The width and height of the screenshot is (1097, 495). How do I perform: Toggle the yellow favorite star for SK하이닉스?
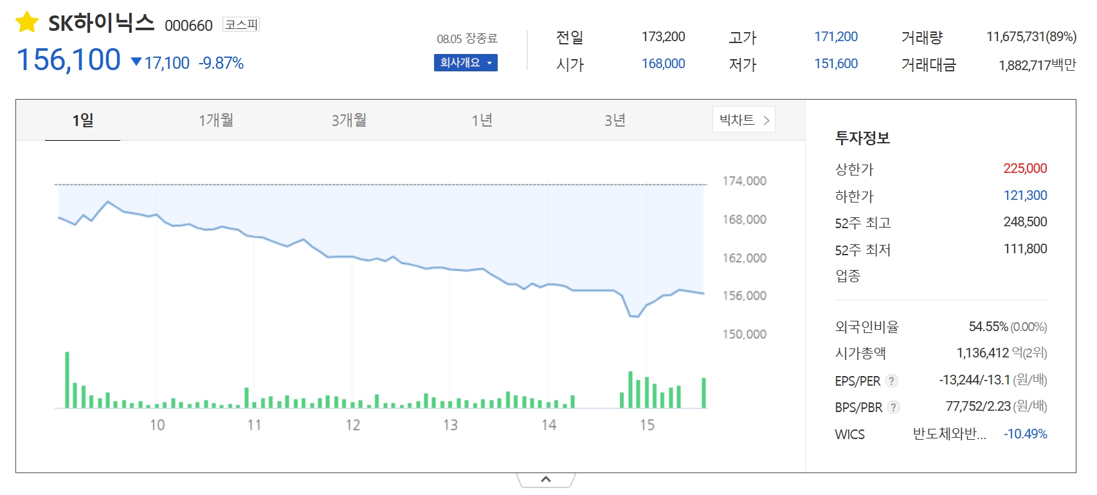pos(27,22)
